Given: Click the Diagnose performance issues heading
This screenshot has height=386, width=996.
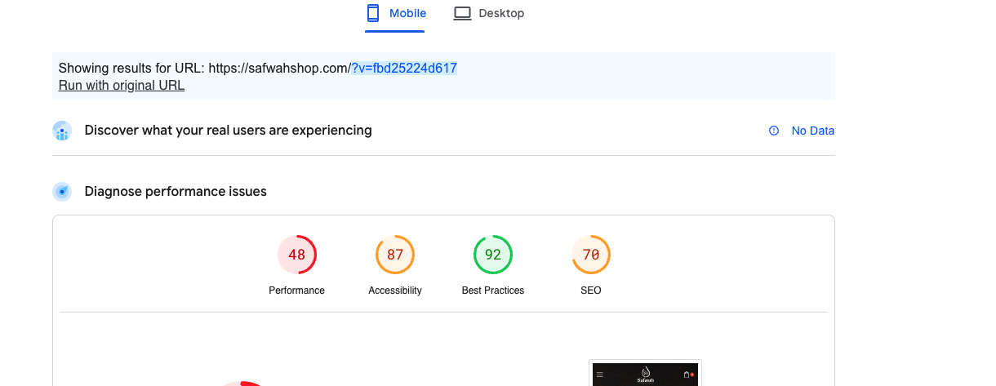Looking at the screenshot, I should (176, 192).
